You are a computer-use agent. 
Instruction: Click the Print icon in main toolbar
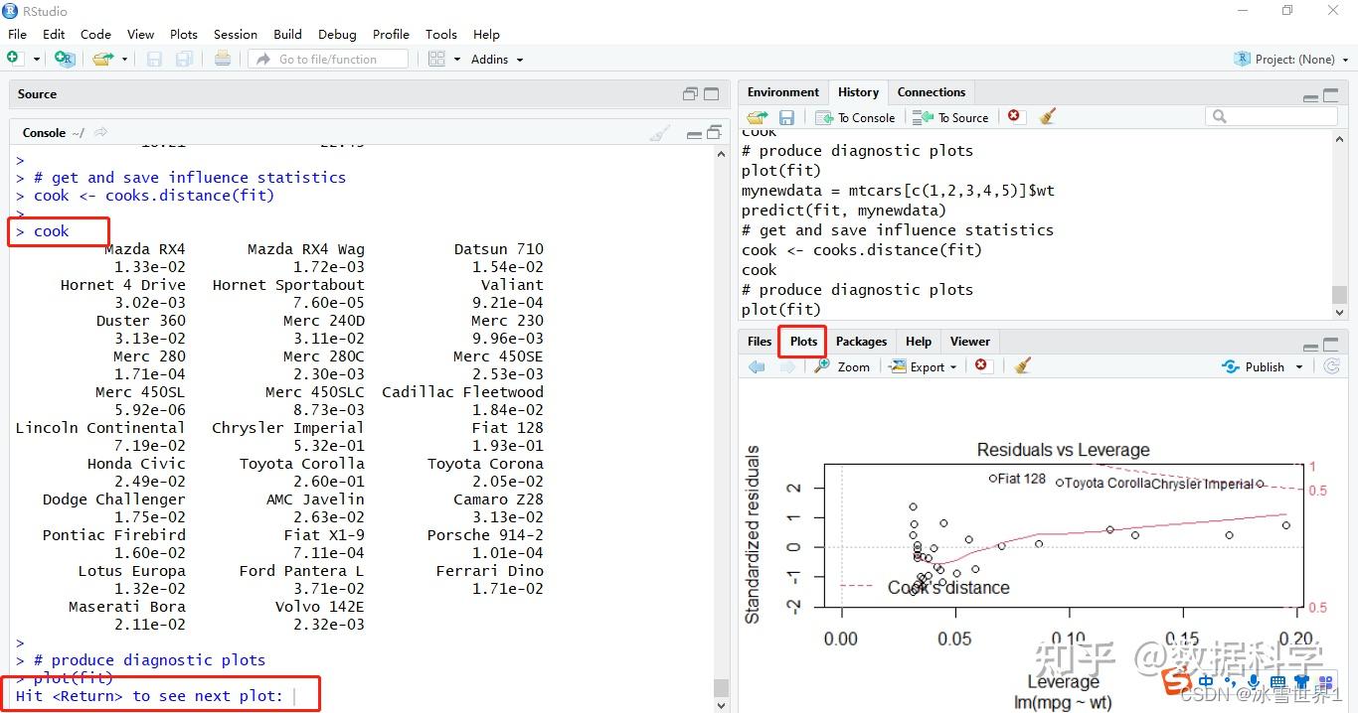pyautogui.click(x=223, y=59)
